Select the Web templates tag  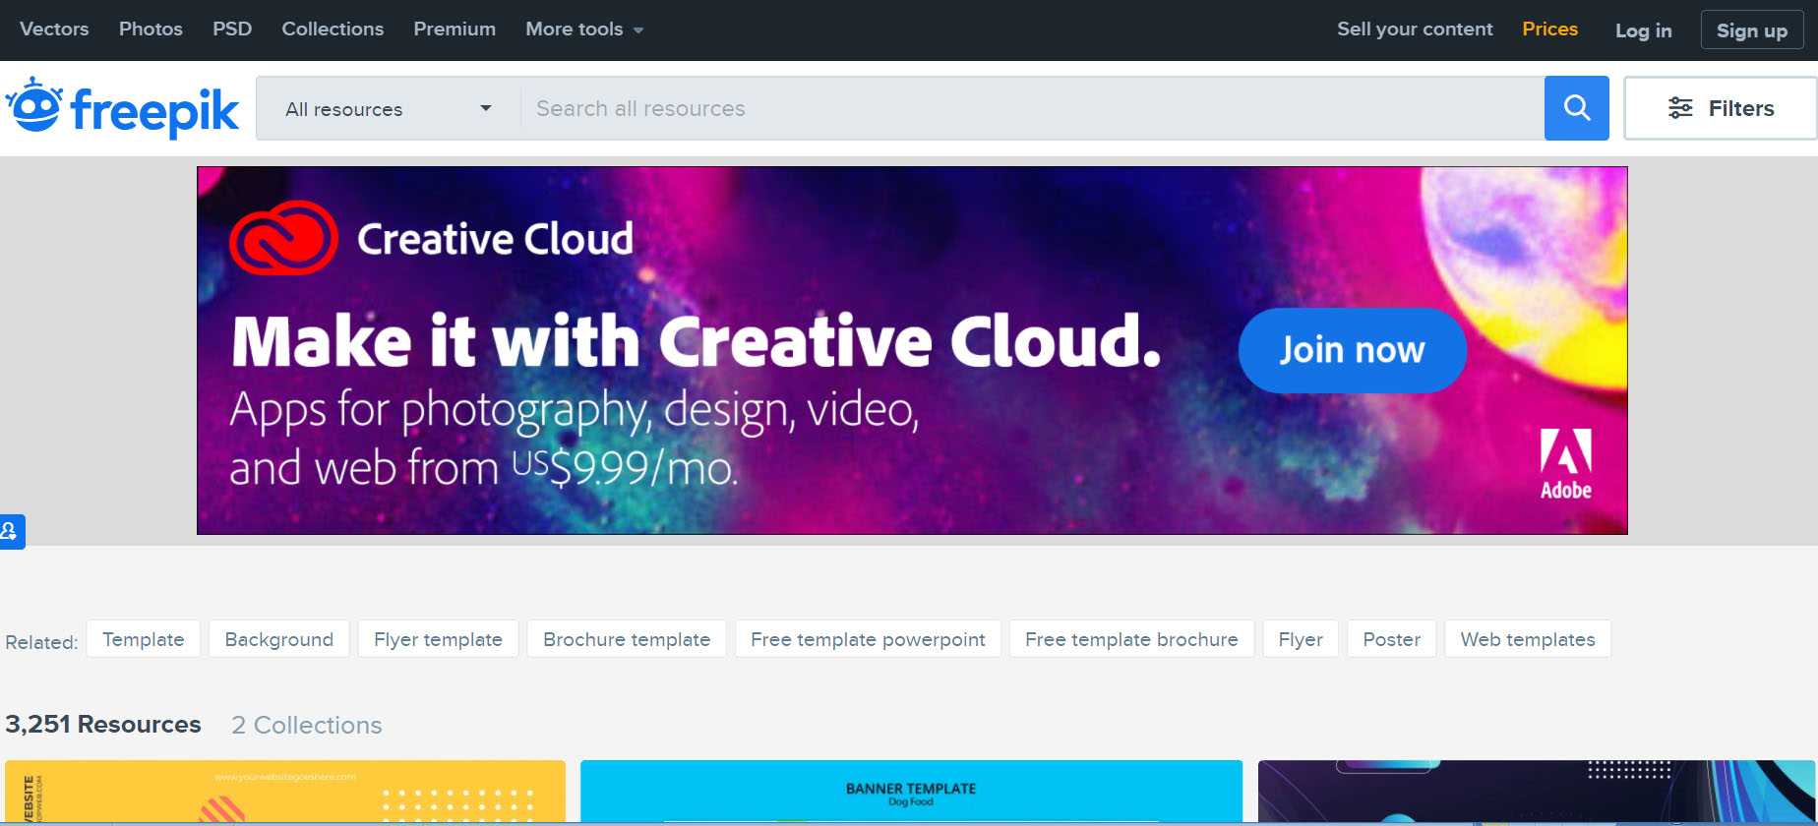tap(1528, 639)
